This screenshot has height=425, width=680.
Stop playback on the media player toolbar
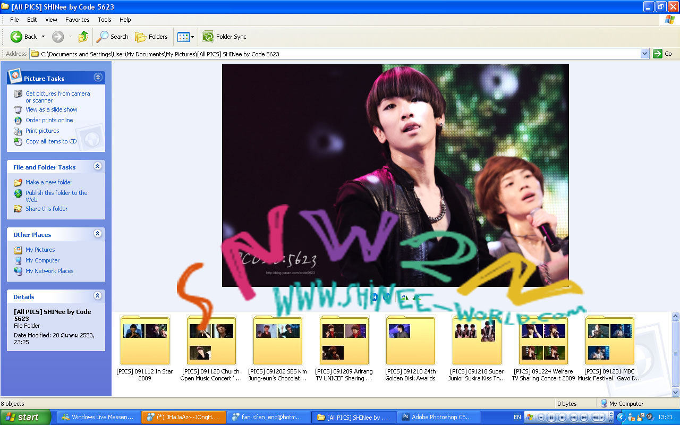562,417
